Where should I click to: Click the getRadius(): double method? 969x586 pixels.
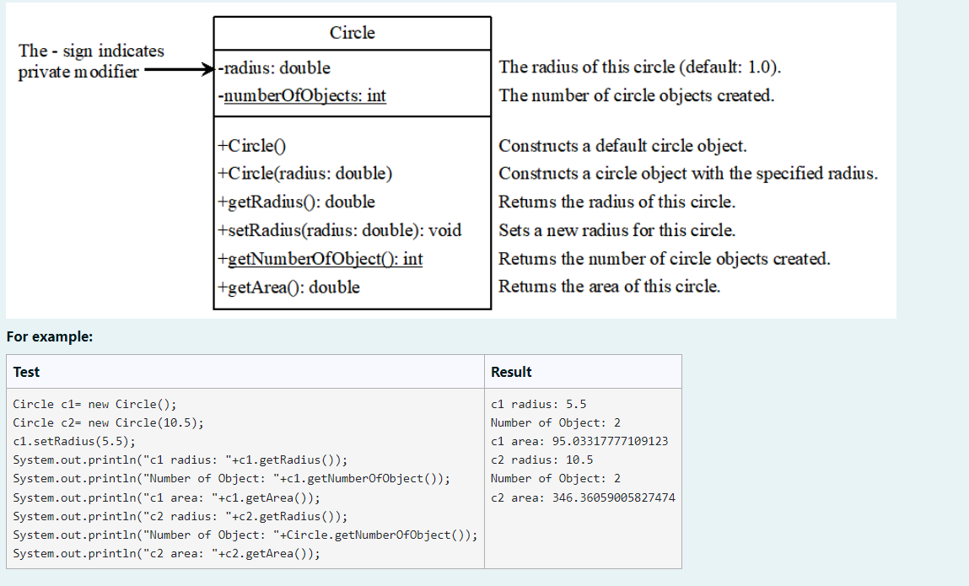pos(294,202)
